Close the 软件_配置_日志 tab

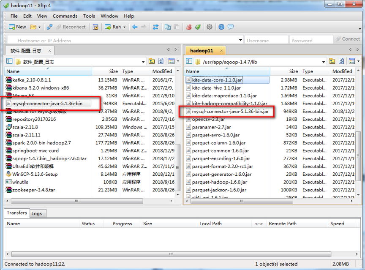tap(49, 51)
